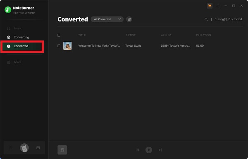Select the Converted sidebar item
The height and width of the screenshot is (159, 248).
coord(22,46)
